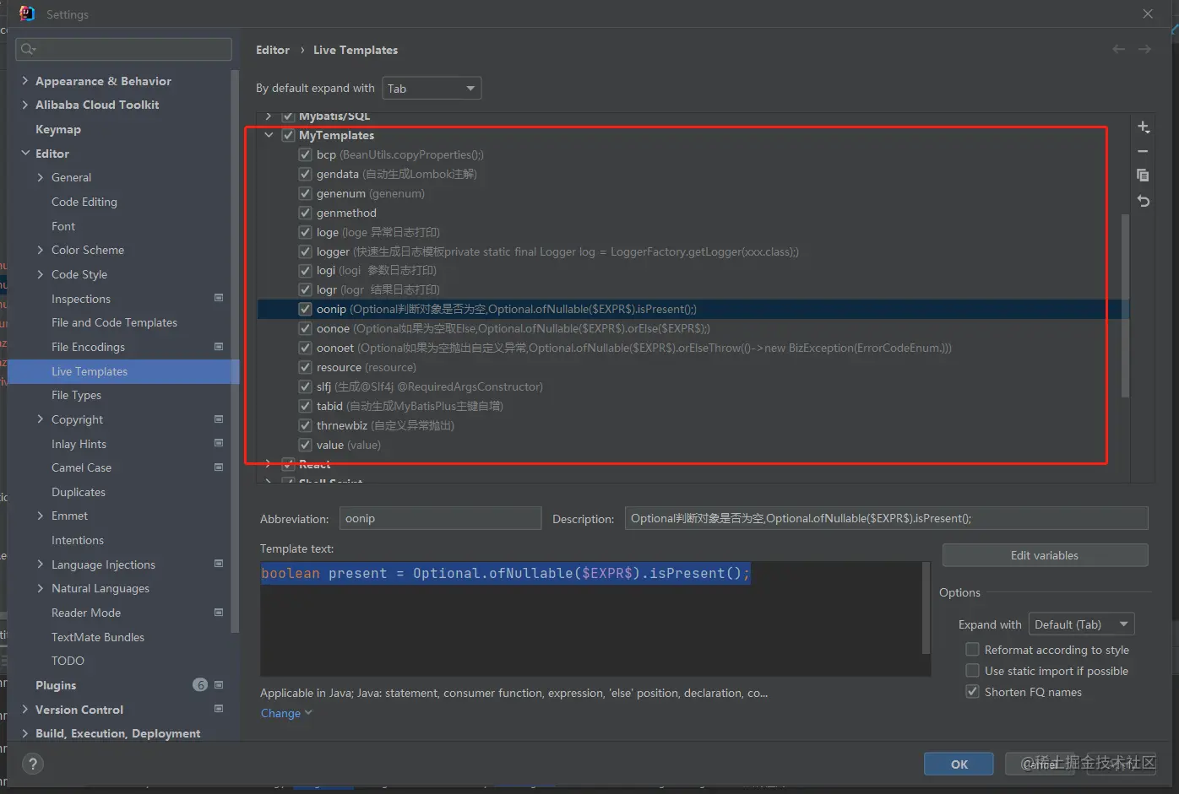Image resolution: width=1179 pixels, height=794 pixels.
Task: Uncheck the gendata template checkbox
Action: [x=305, y=174]
